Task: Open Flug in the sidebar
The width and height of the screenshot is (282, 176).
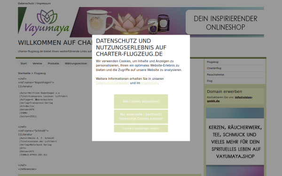Action: point(235,81)
